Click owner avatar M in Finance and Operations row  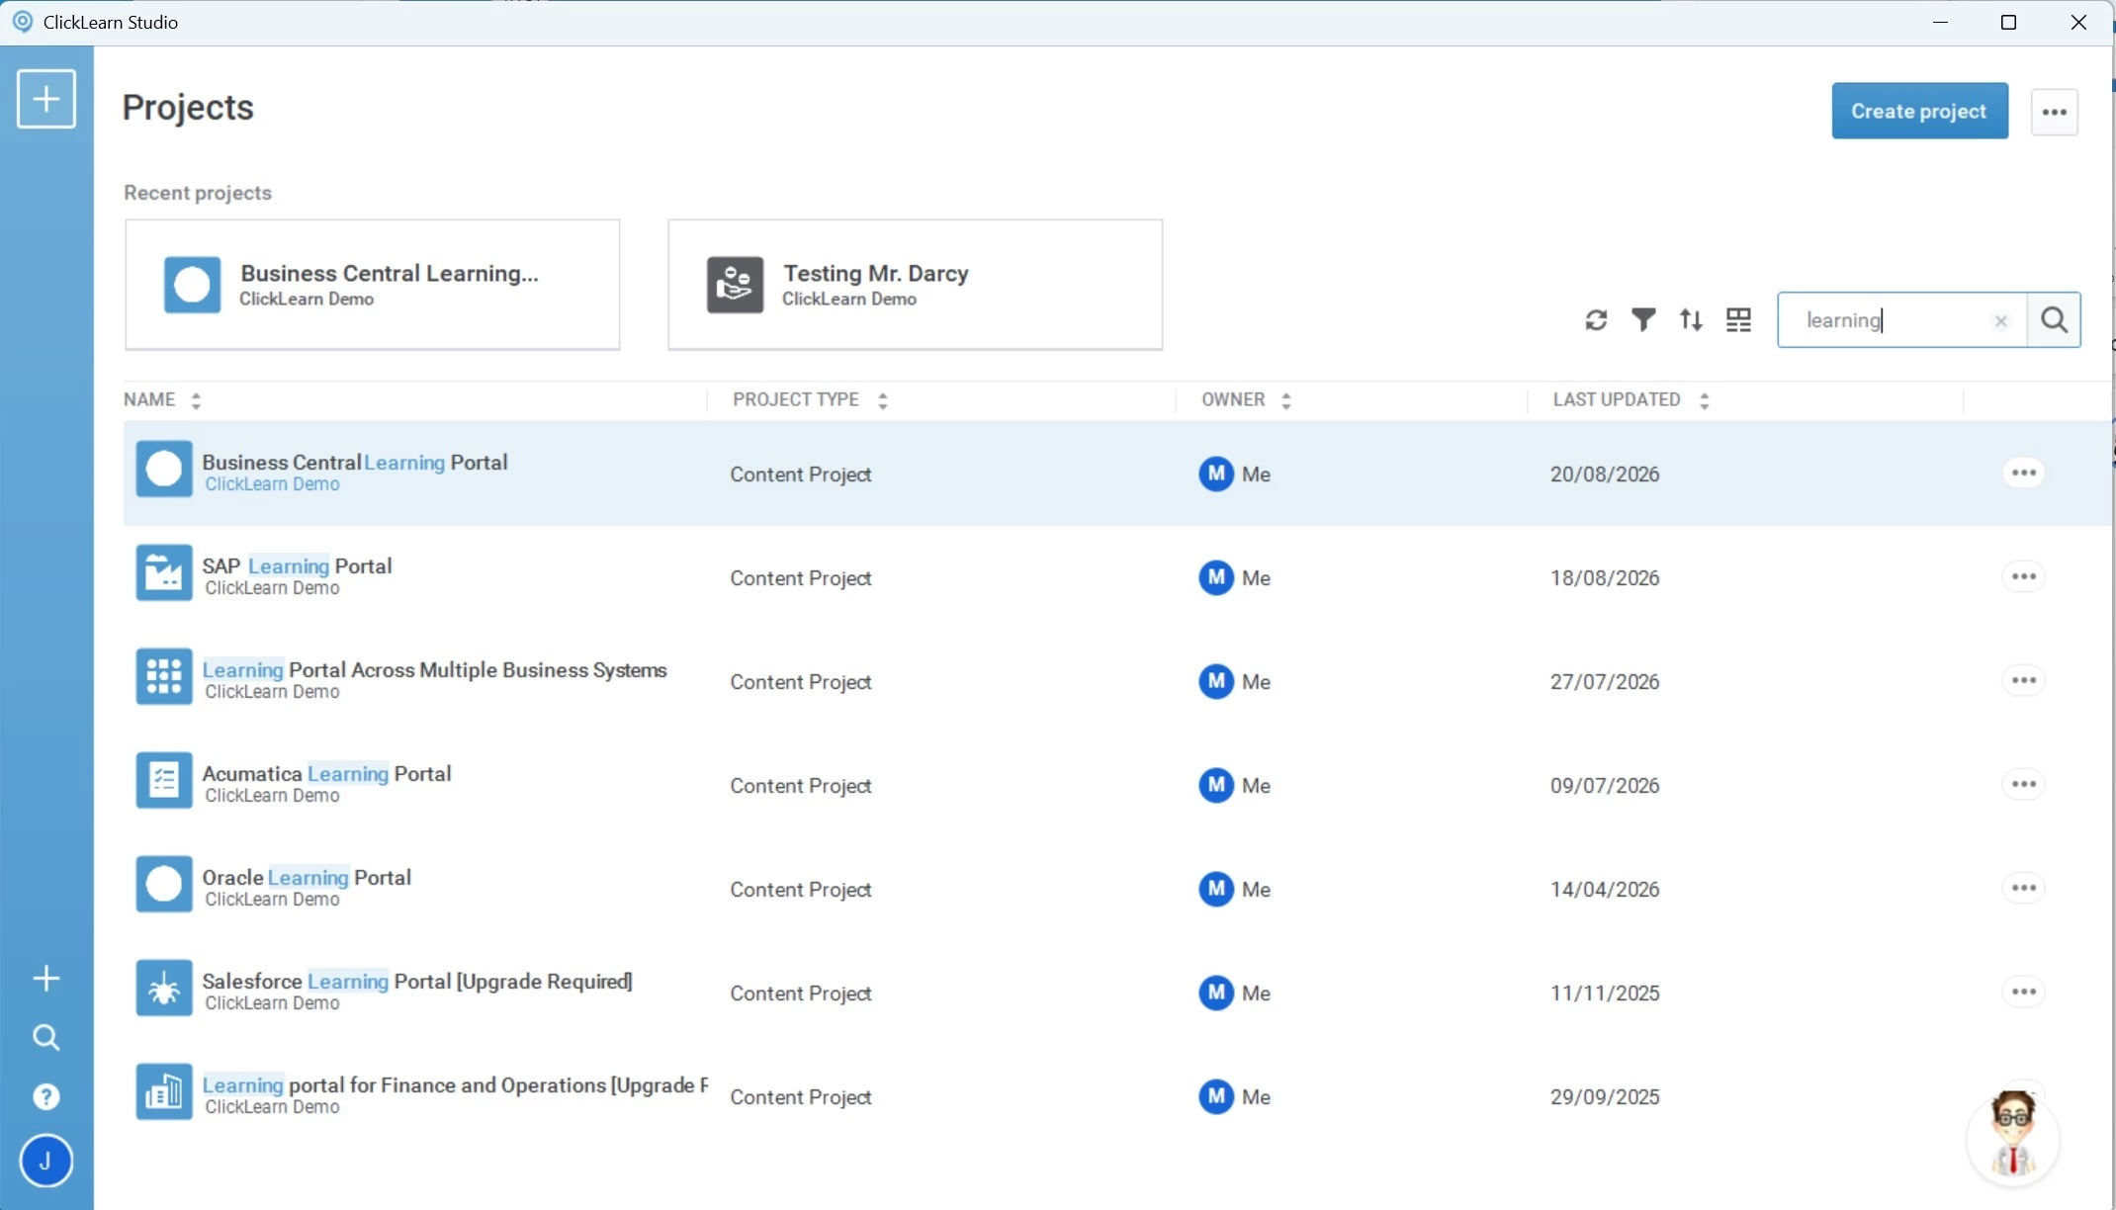pyautogui.click(x=1216, y=1096)
